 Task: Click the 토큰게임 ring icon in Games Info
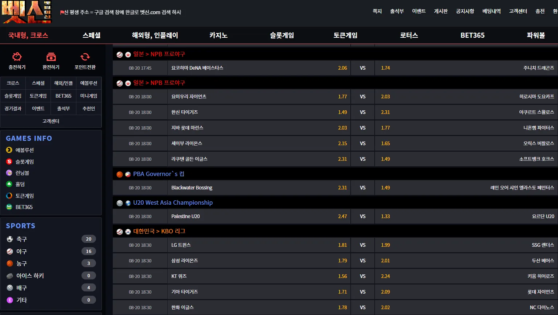9,196
